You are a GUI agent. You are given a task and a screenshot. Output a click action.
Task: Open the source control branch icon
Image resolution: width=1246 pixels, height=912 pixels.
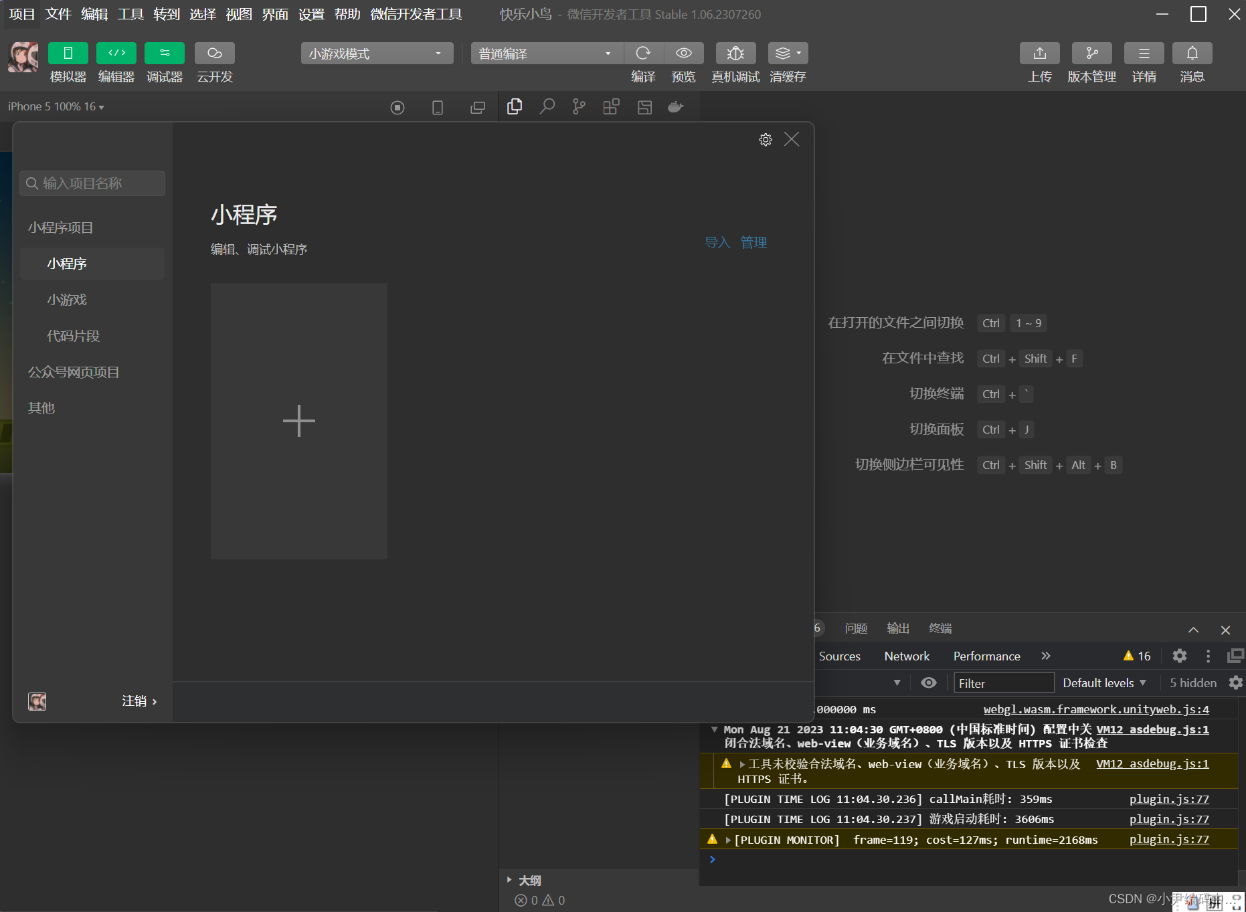[579, 107]
